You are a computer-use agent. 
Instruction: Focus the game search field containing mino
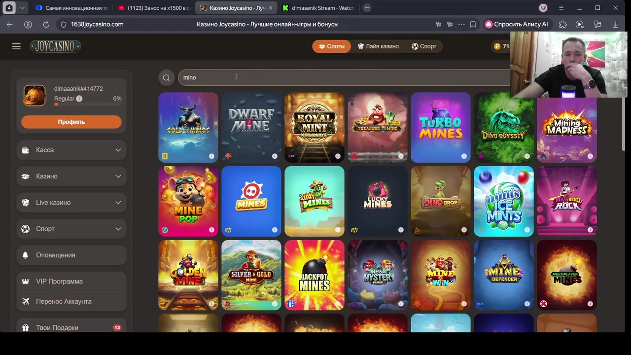[344, 77]
